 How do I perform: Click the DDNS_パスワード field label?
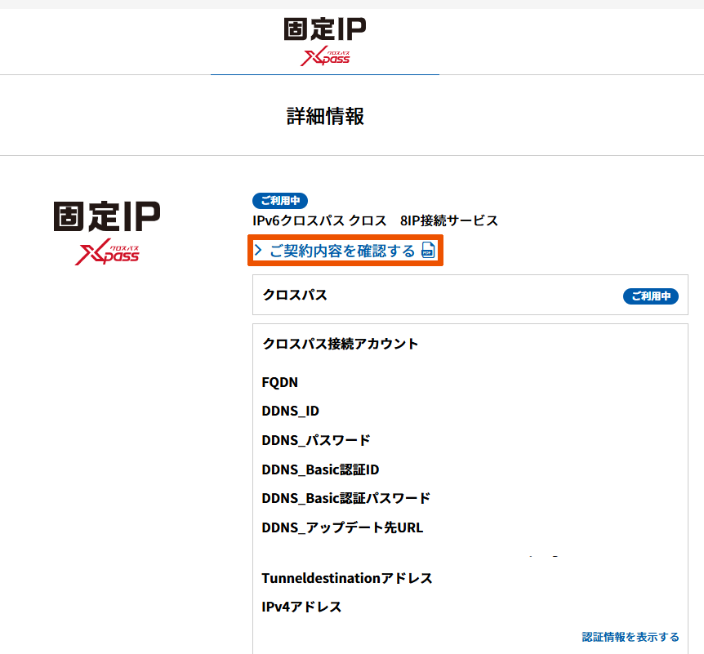[315, 440]
